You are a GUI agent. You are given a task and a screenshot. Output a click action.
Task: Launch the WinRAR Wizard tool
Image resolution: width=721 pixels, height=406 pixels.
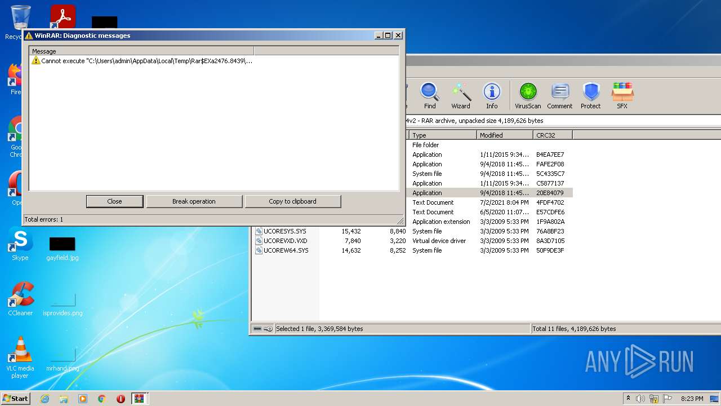click(461, 95)
